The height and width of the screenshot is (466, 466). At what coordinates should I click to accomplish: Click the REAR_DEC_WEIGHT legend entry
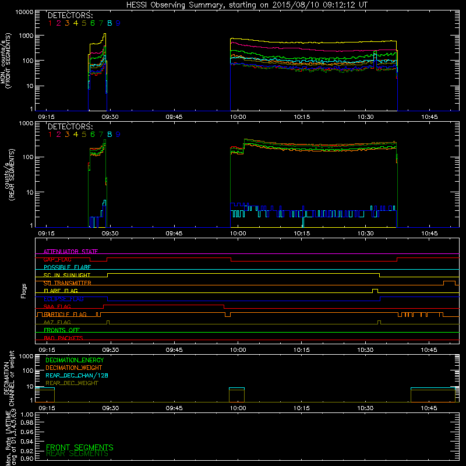click(72, 383)
